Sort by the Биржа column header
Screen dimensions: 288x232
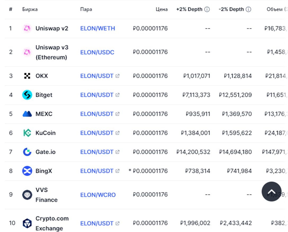point(30,10)
